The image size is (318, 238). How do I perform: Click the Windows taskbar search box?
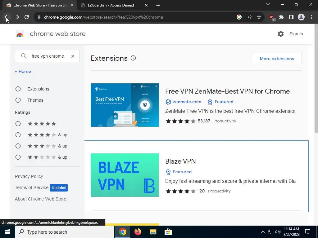65,232
